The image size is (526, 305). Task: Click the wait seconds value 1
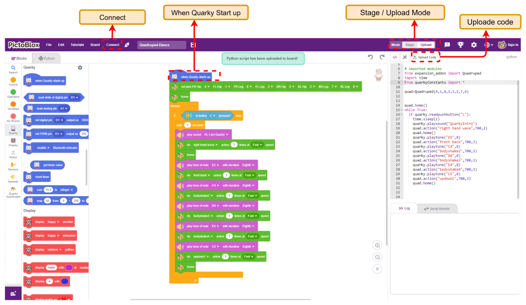pyautogui.click(x=187, y=125)
